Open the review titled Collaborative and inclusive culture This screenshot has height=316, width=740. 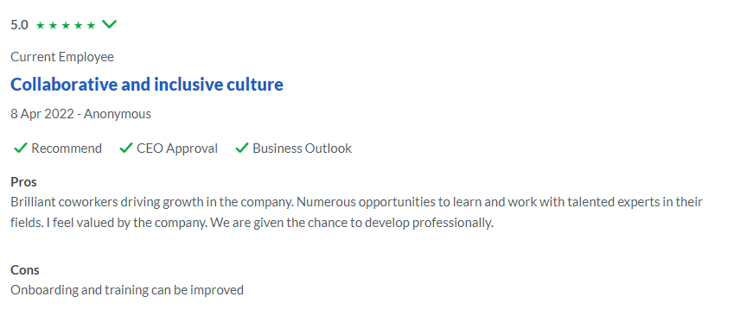pos(147,85)
